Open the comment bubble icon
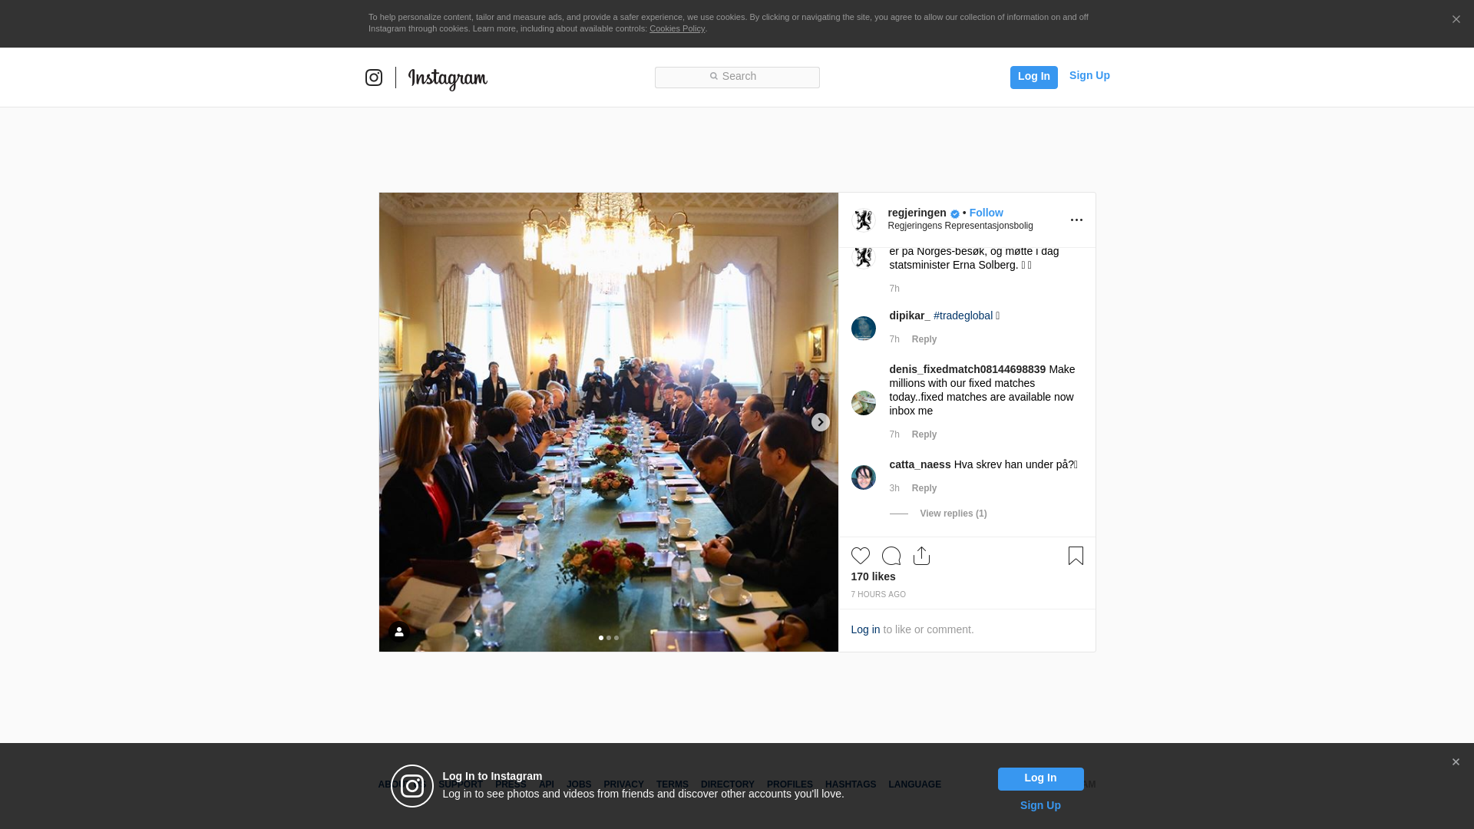Viewport: 1474px width, 829px height. coord(891,556)
